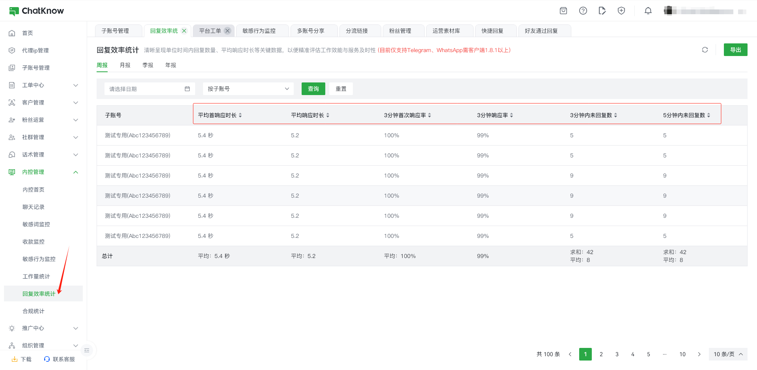Switch to the 月报 tab
The image size is (757, 370).
(x=125, y=65)
